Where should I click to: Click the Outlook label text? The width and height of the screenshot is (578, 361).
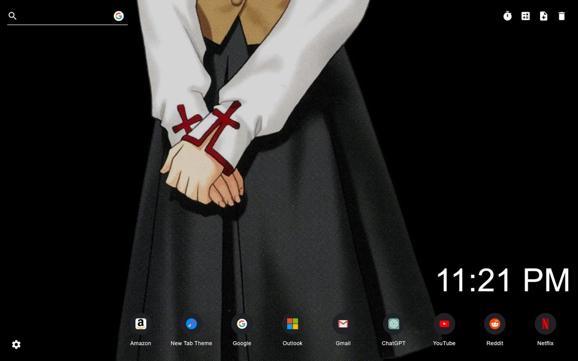coord(293,343)
